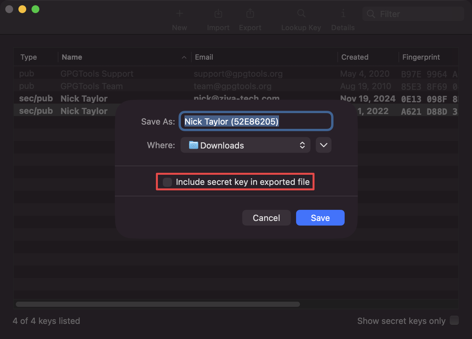The height and width of the screenshot is (339, 472).
Task: Click the Type column header
Action: (29, 57)
